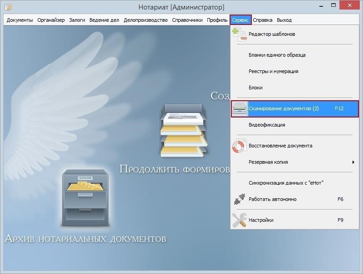Close the Нотариат window
The image size is (363, 274).
click(x=350, y=5)
